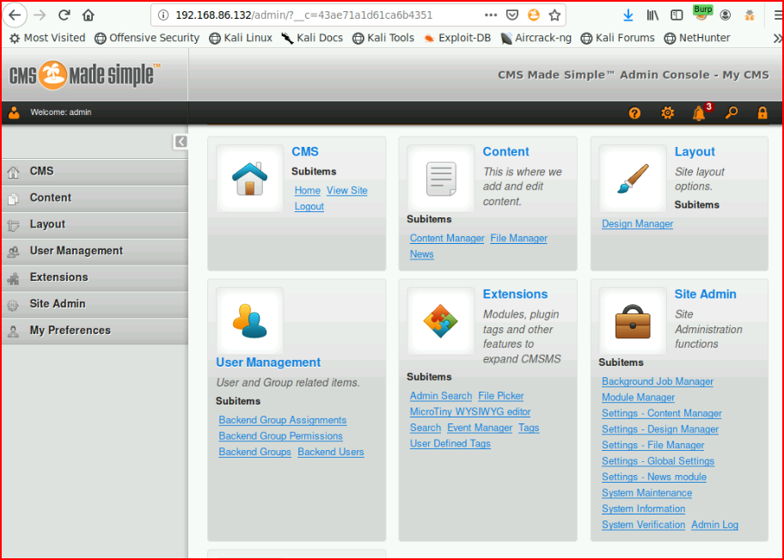Open the Backend Users link
Image resolution: width=784 pixels, height=560 pixels.
click(330, 452)
